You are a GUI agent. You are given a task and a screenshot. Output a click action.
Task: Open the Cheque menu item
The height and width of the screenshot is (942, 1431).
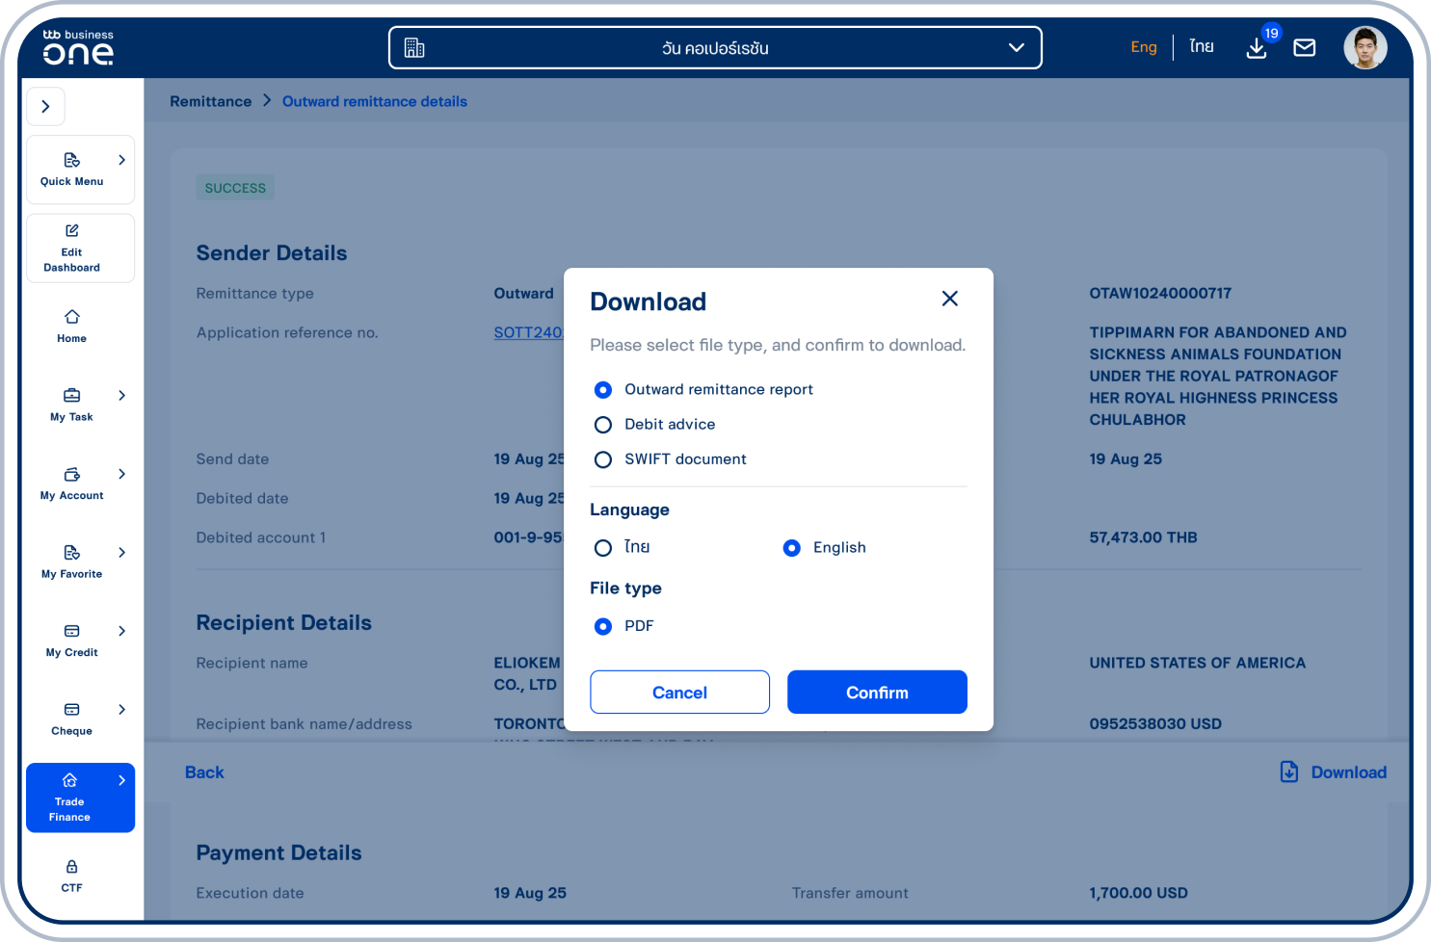(x=72, y=719)
